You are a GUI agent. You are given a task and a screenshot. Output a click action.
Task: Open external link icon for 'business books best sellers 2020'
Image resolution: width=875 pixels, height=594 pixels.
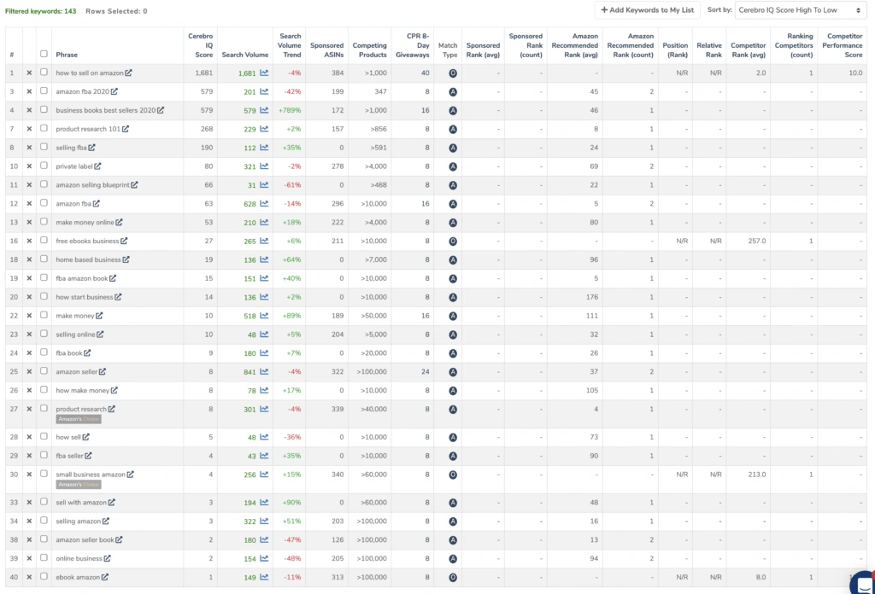(161, 110)
